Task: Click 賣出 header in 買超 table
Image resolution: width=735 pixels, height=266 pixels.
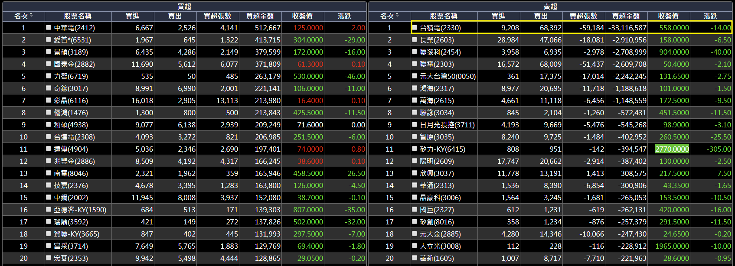Action: click(x=175, y=16)
